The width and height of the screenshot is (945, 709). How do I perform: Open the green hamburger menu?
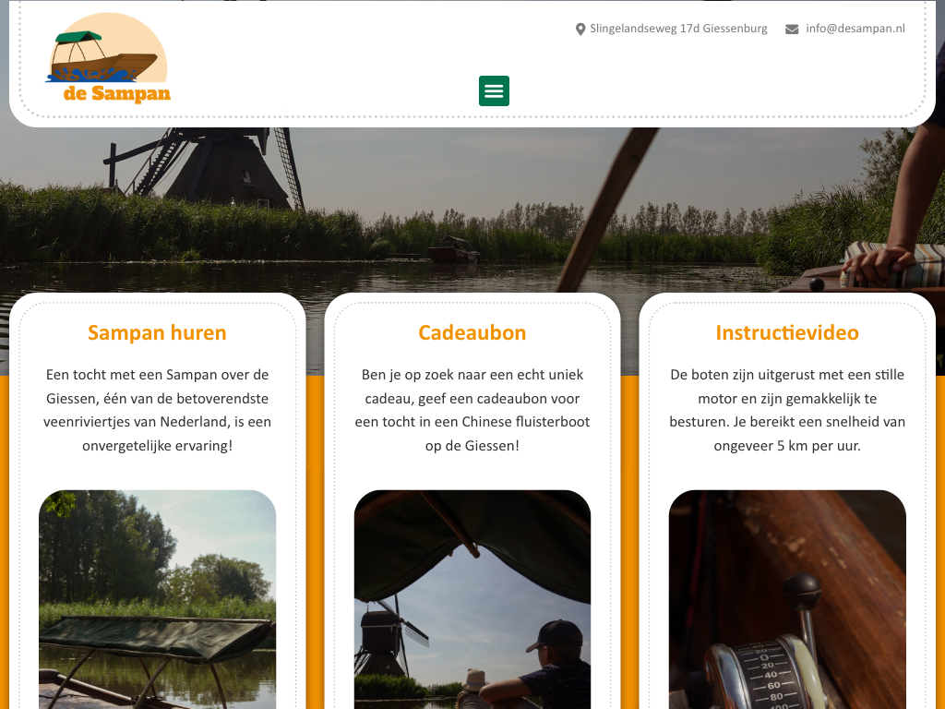point(494,91)
